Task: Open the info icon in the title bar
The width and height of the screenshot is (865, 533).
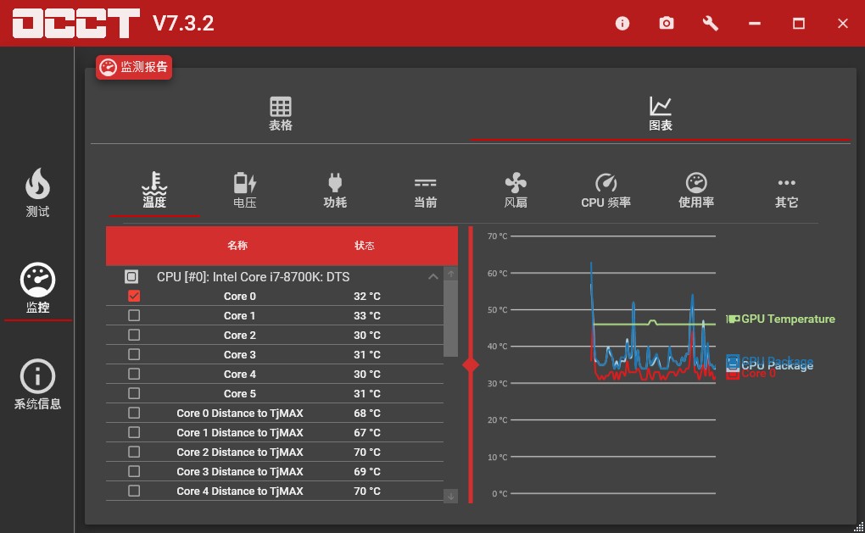Action: tap(622, 23)
